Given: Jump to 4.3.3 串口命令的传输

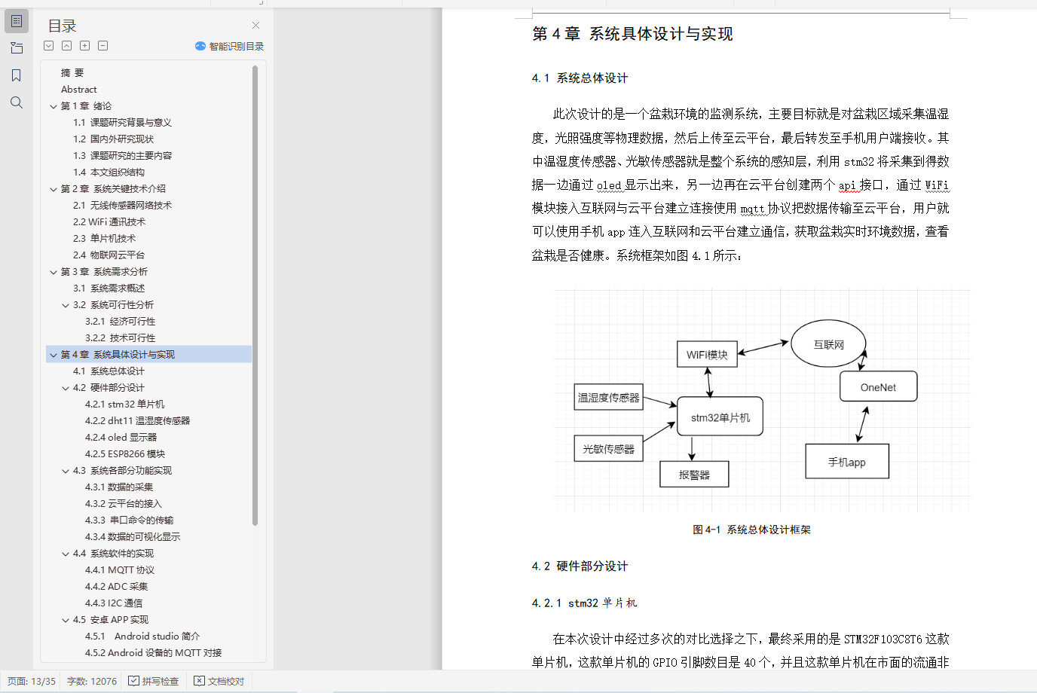Looking at the screenshot, I should click(129, 521).
